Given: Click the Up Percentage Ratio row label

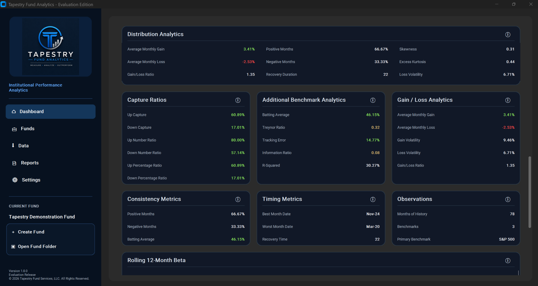Looking at the screenshot, I should coord(144,165).
